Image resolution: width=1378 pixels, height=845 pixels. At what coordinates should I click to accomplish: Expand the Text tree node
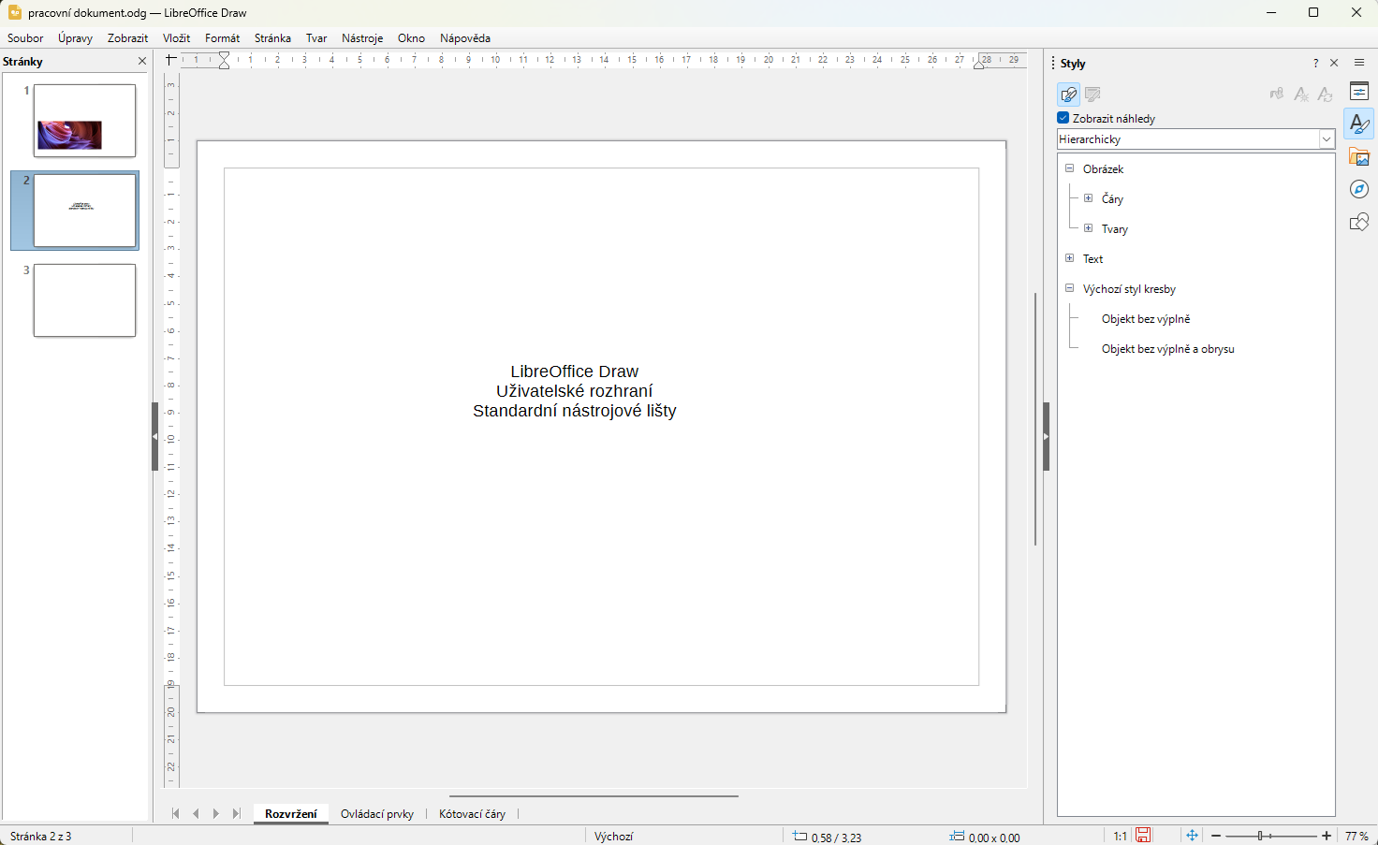1069,258
